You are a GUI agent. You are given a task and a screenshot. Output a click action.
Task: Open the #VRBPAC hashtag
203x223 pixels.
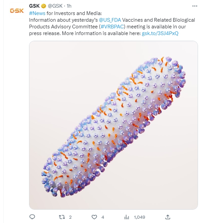pyautogui.click(x=112, y=27)
